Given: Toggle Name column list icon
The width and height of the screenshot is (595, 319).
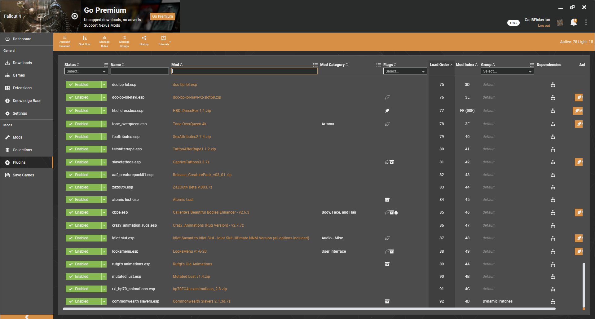Looking at the screenshot, I should (x=106, y=65).
